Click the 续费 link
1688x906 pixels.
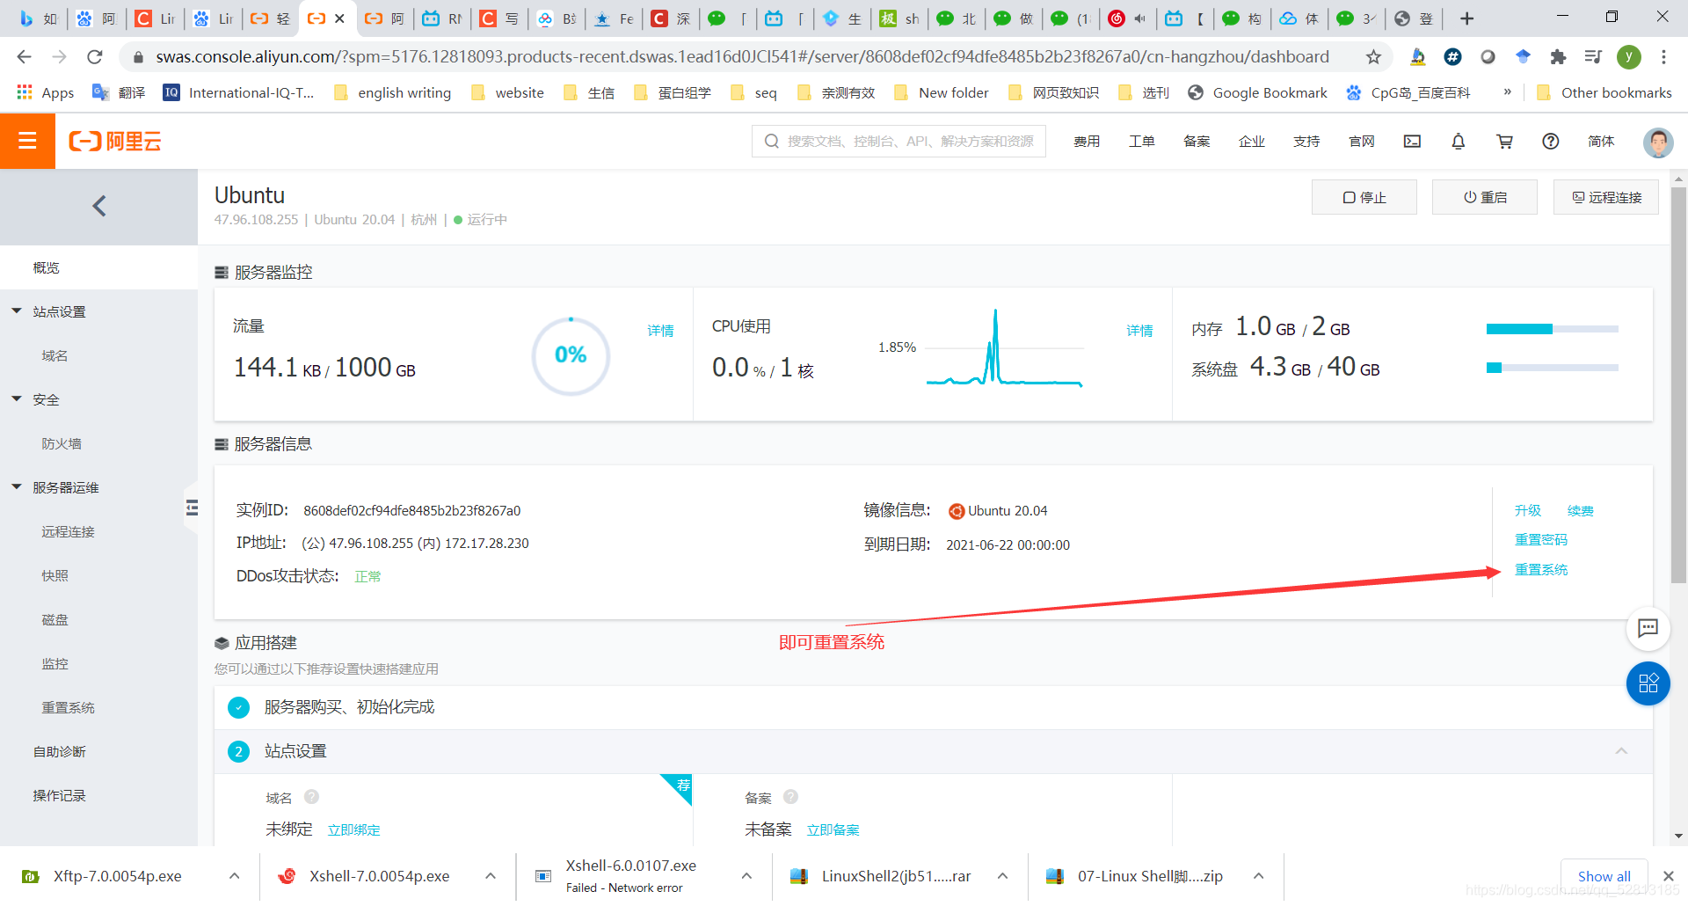1580,510
